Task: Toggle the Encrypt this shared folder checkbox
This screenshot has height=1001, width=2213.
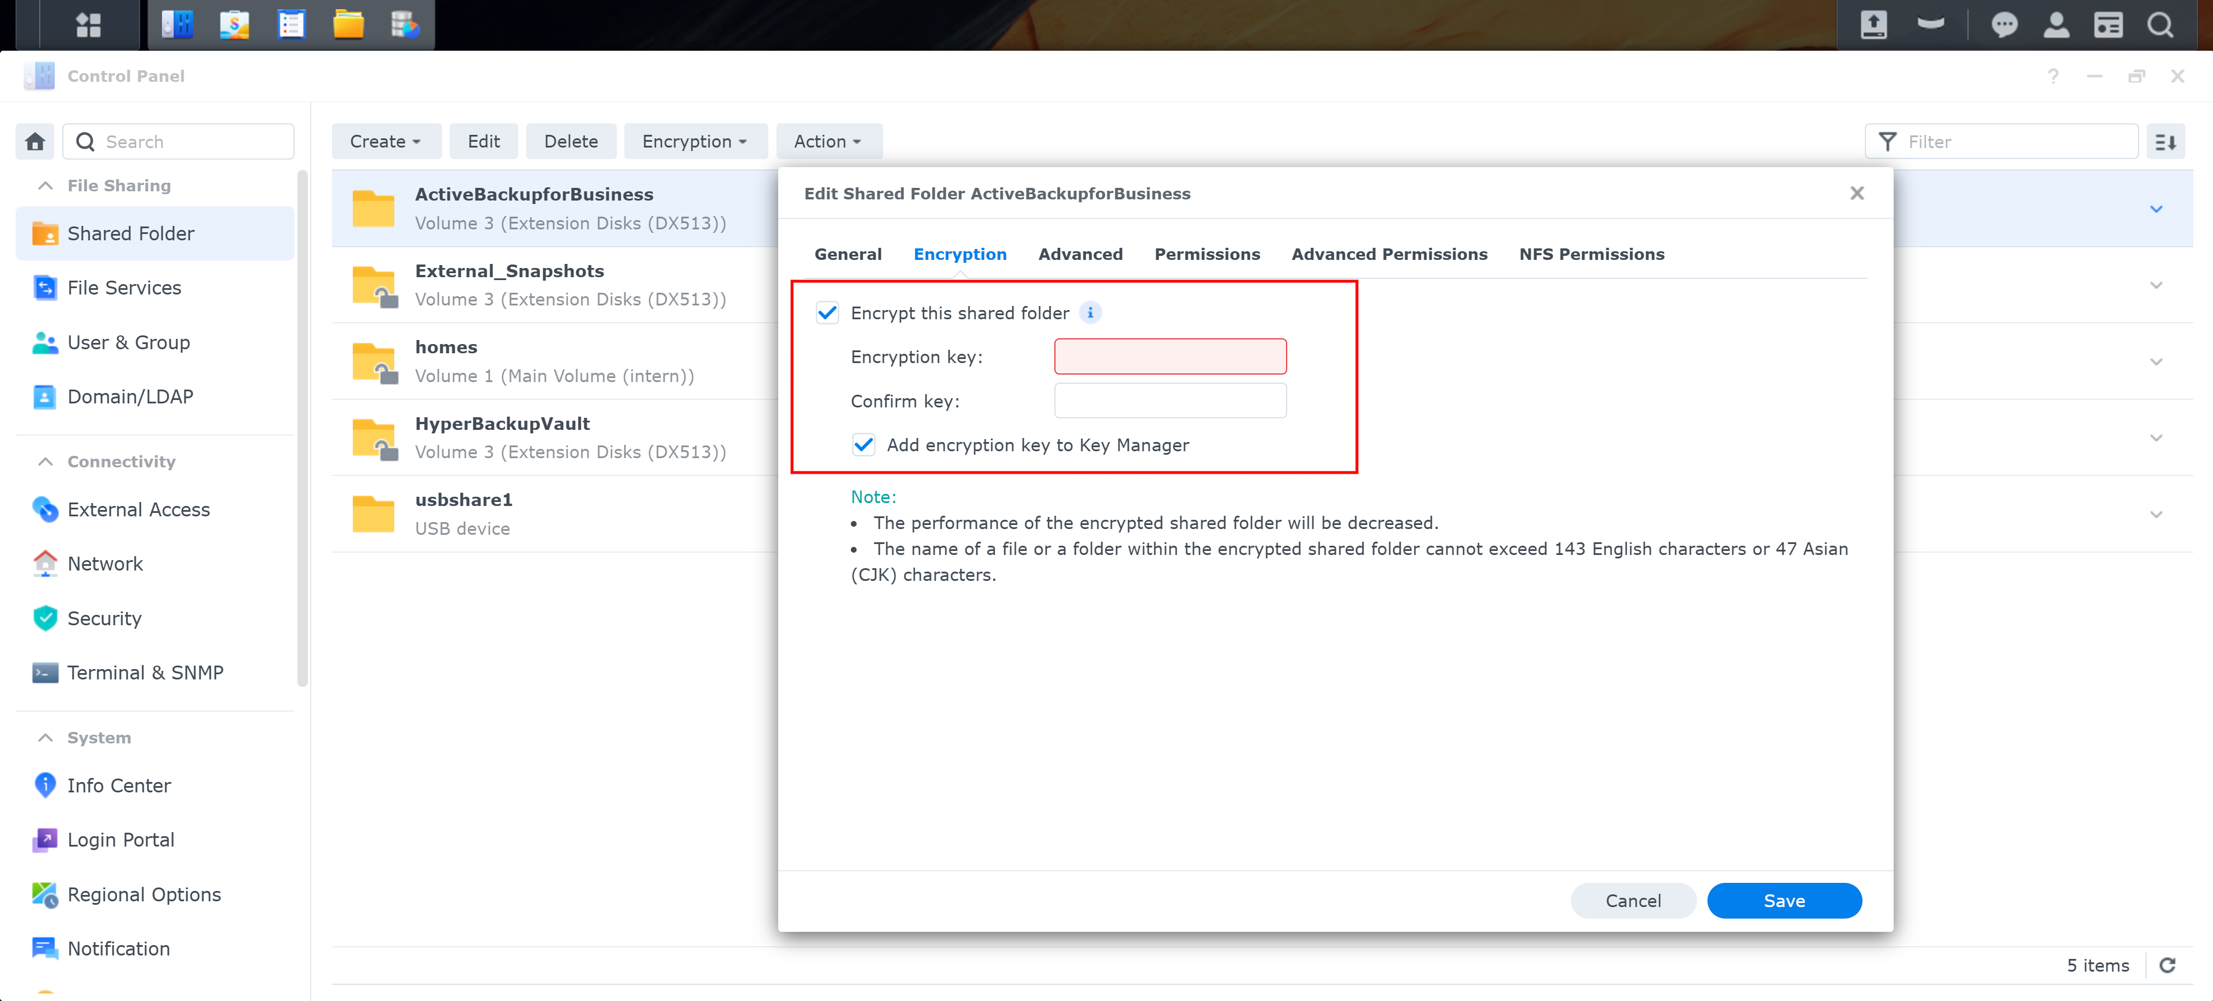Action: tap(827, 312)
